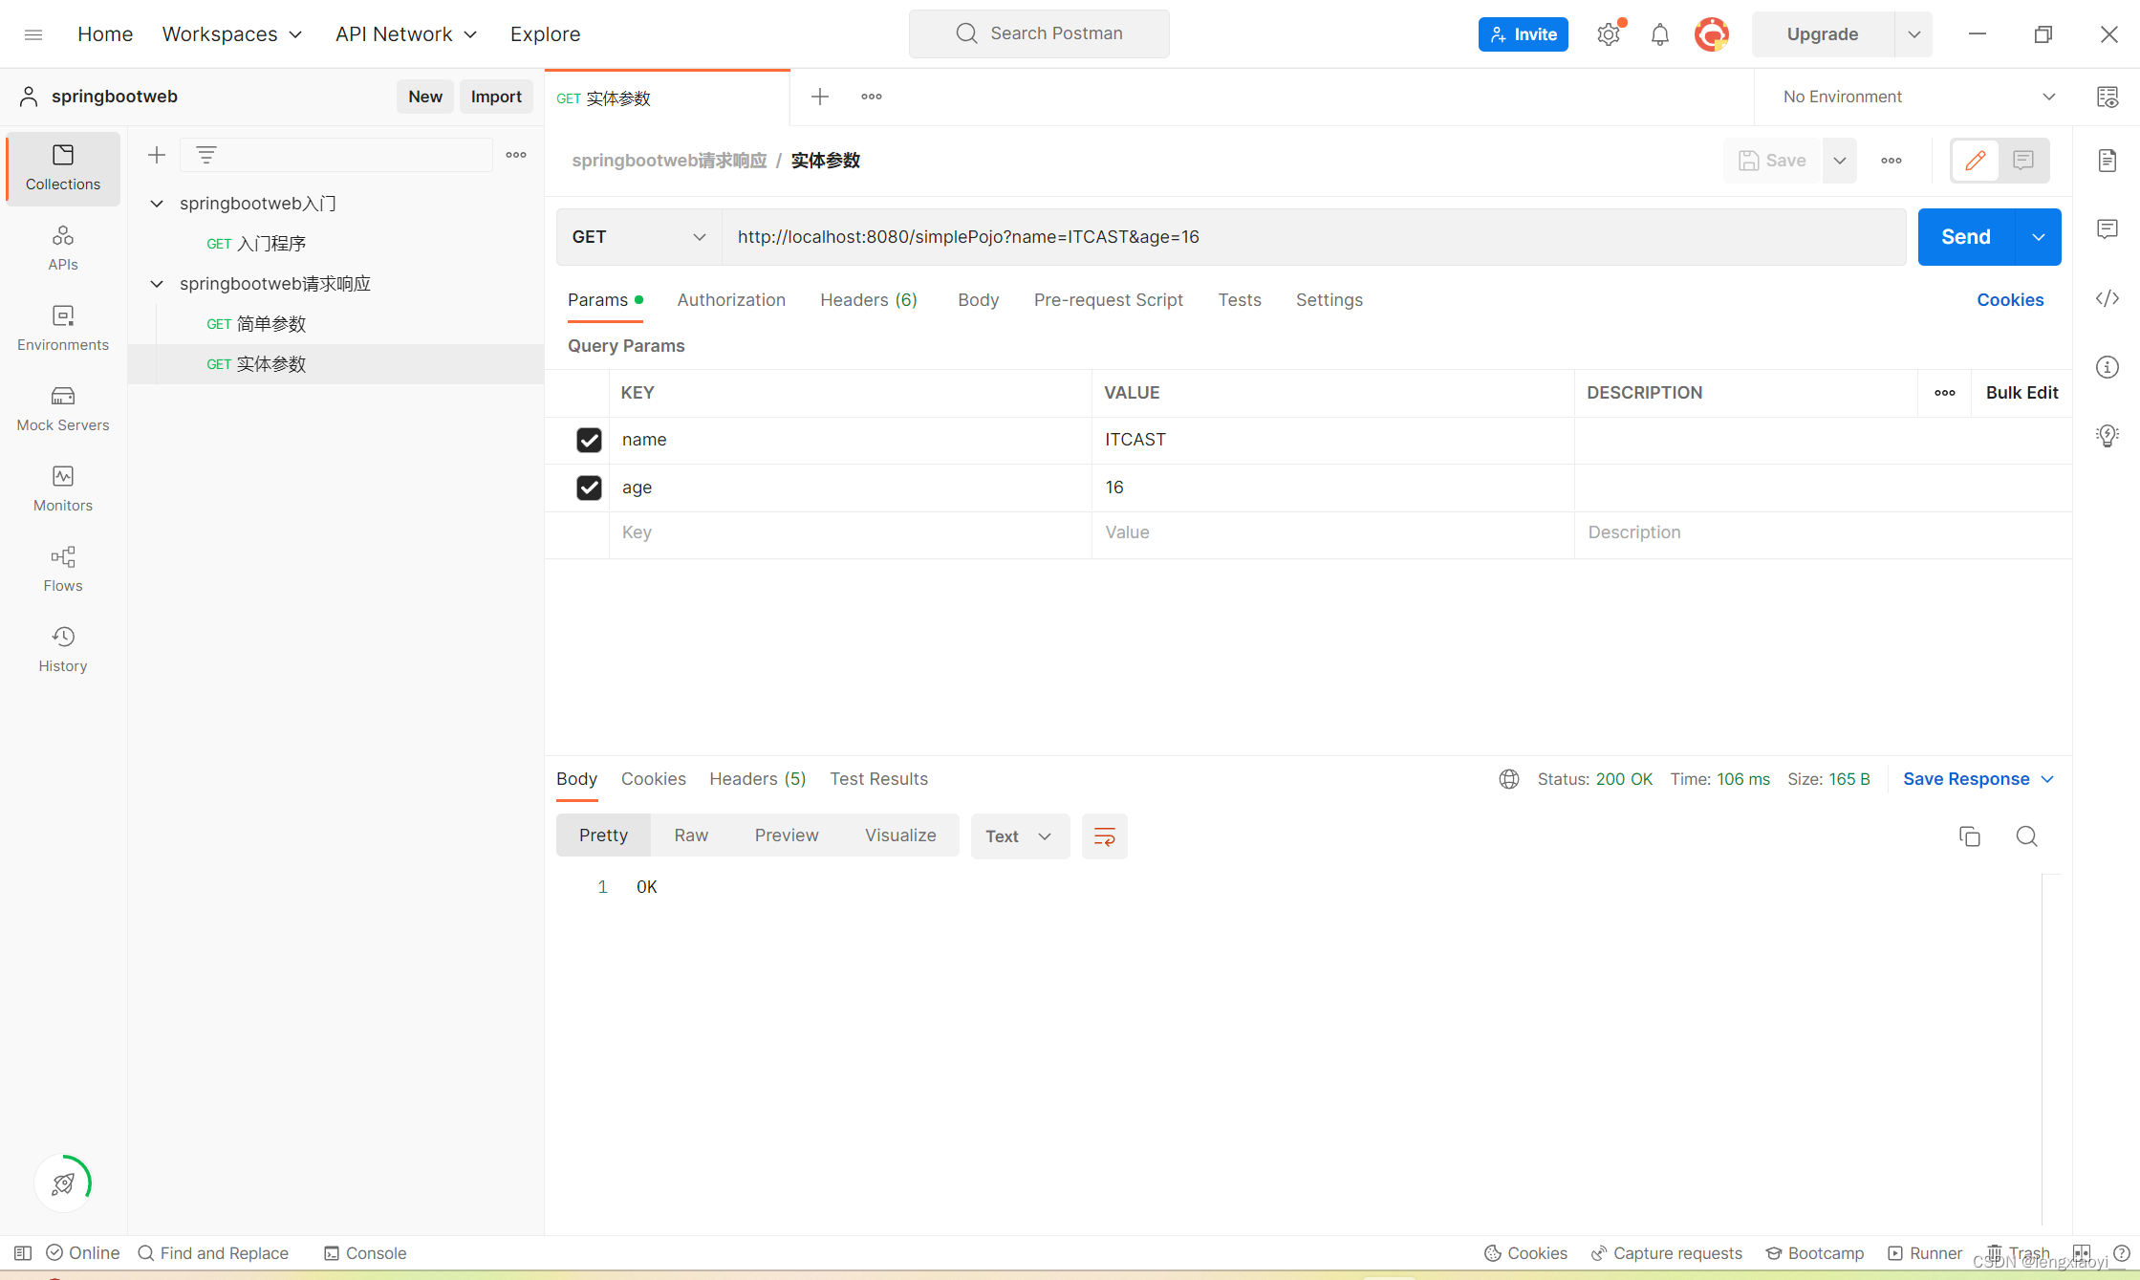Copy the response body to clipboard

(x=1970, y=836)
